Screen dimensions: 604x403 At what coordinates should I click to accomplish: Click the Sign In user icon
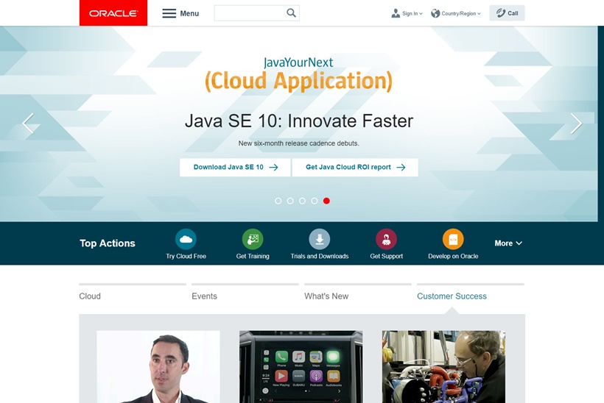[x=396, y=13]
